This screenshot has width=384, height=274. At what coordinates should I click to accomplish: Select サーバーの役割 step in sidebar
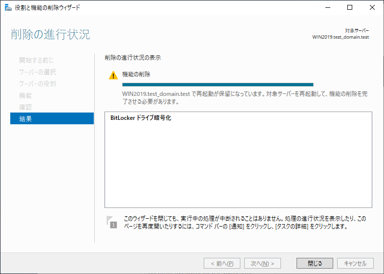[x=38, y=84]
